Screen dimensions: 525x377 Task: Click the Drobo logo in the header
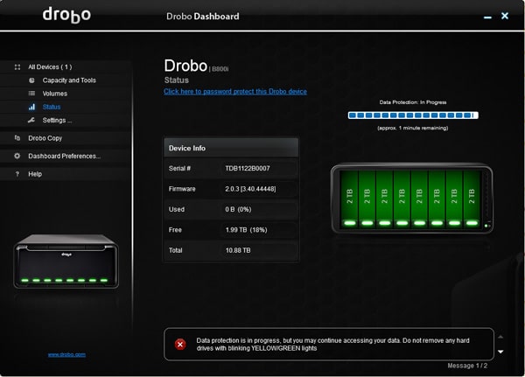coord(66,15)
